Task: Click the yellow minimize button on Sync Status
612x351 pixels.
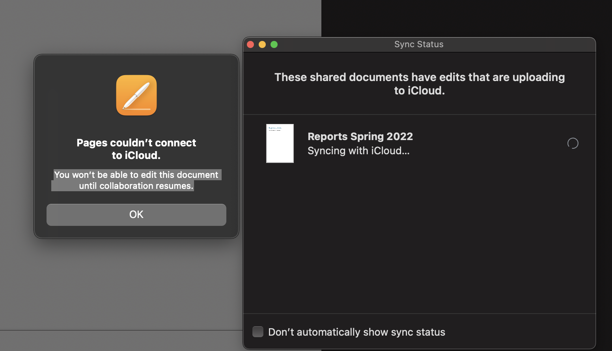Action: click(262, 44)
